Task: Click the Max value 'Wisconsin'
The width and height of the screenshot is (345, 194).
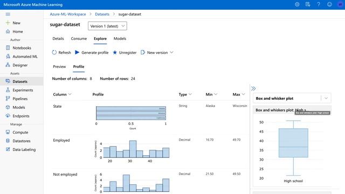Action: [x=240, y=106]
